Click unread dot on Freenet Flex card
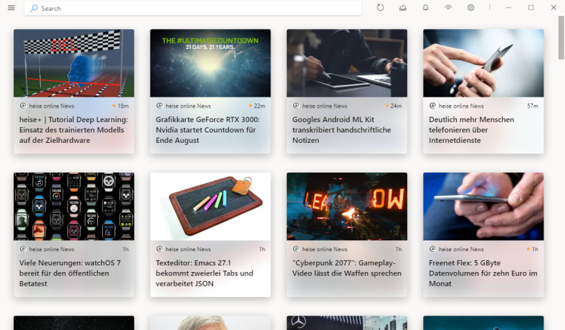Screen dimensions: 565x330 [x=528, y=249]
